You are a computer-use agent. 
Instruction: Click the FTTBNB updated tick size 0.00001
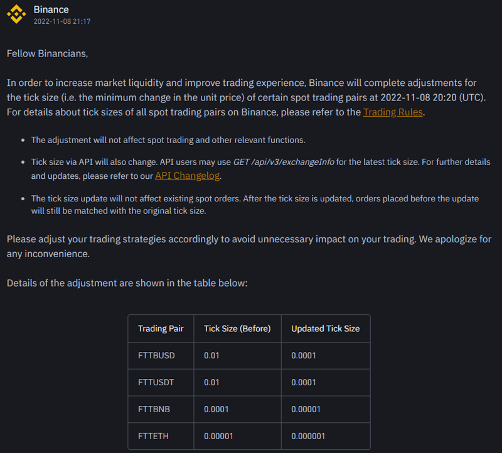pos(306,409)
